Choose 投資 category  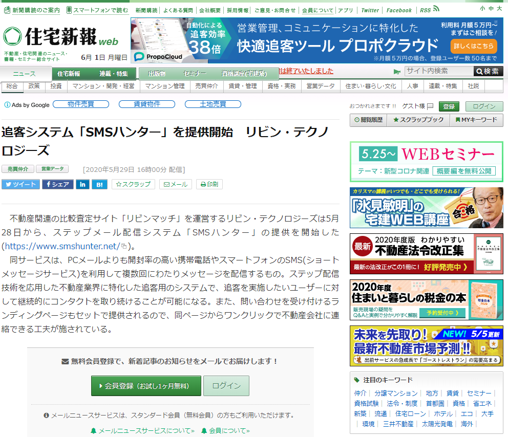pyautogui.click(x=56, y=86)
